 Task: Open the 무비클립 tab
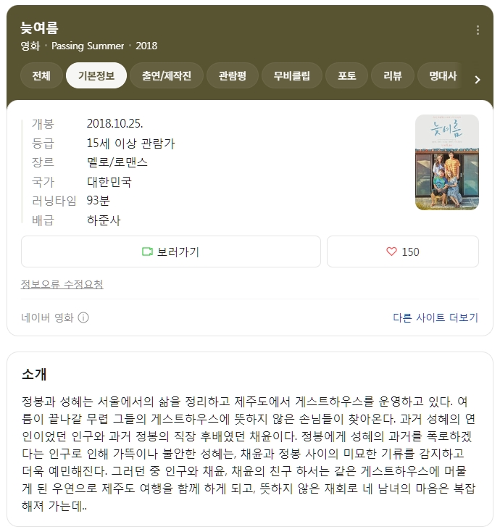click(292, 75)
